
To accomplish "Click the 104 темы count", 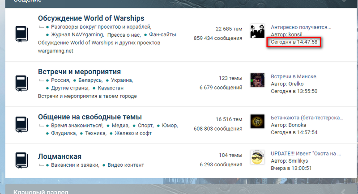I will click(x=230, y=155).
